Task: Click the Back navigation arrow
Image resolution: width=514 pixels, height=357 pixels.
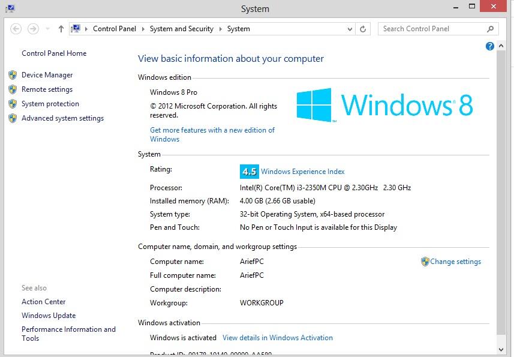Action: coord(16,29)
